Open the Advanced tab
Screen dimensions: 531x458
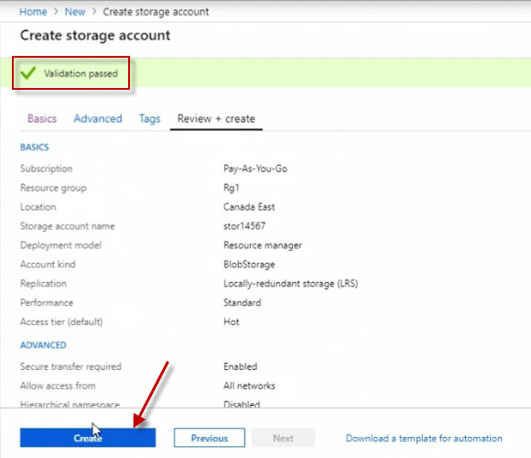(x=98, y=118)
